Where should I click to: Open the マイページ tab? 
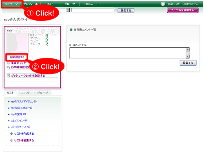pos(11,4)
